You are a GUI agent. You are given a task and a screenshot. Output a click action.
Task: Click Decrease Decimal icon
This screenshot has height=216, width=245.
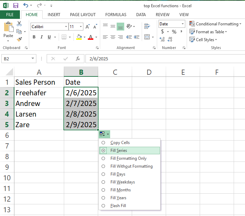click(170, 39)
